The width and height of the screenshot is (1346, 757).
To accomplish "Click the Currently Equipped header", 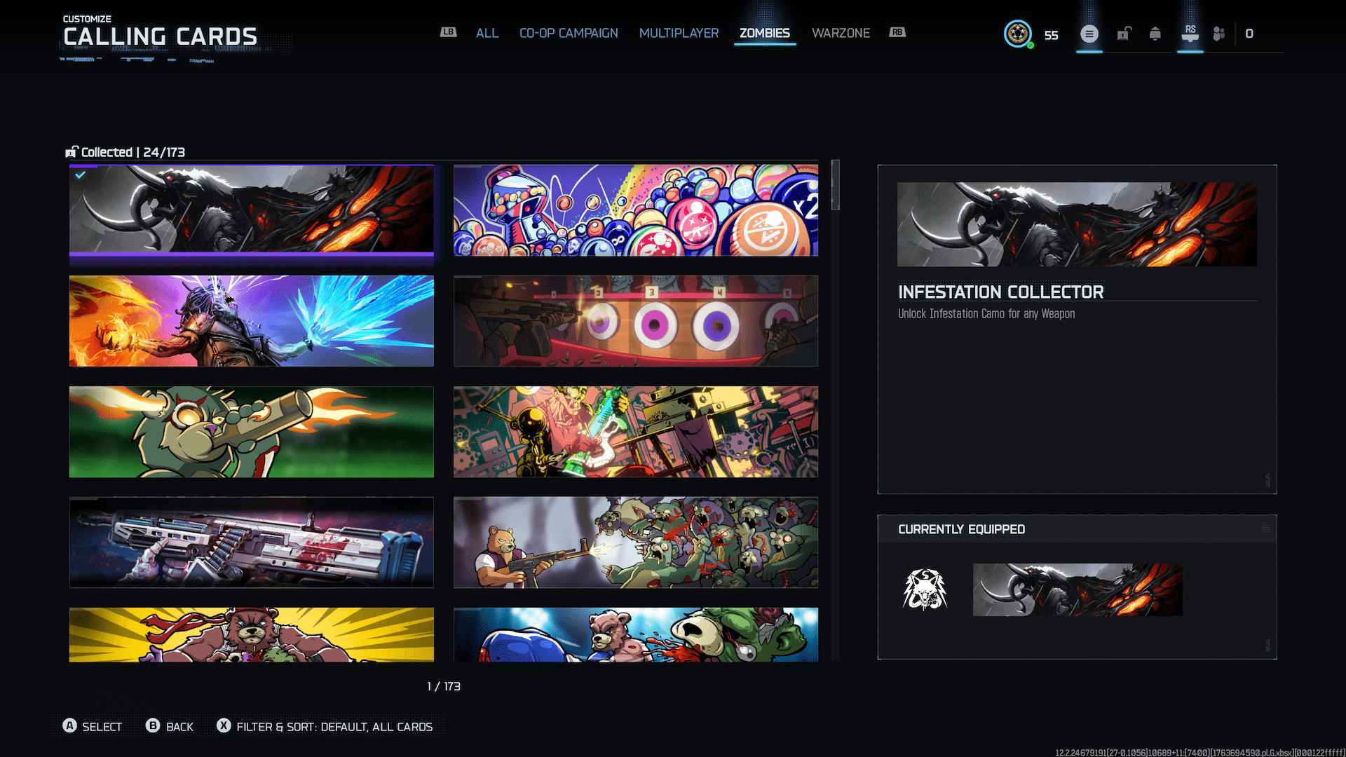I will click(962, 529).
